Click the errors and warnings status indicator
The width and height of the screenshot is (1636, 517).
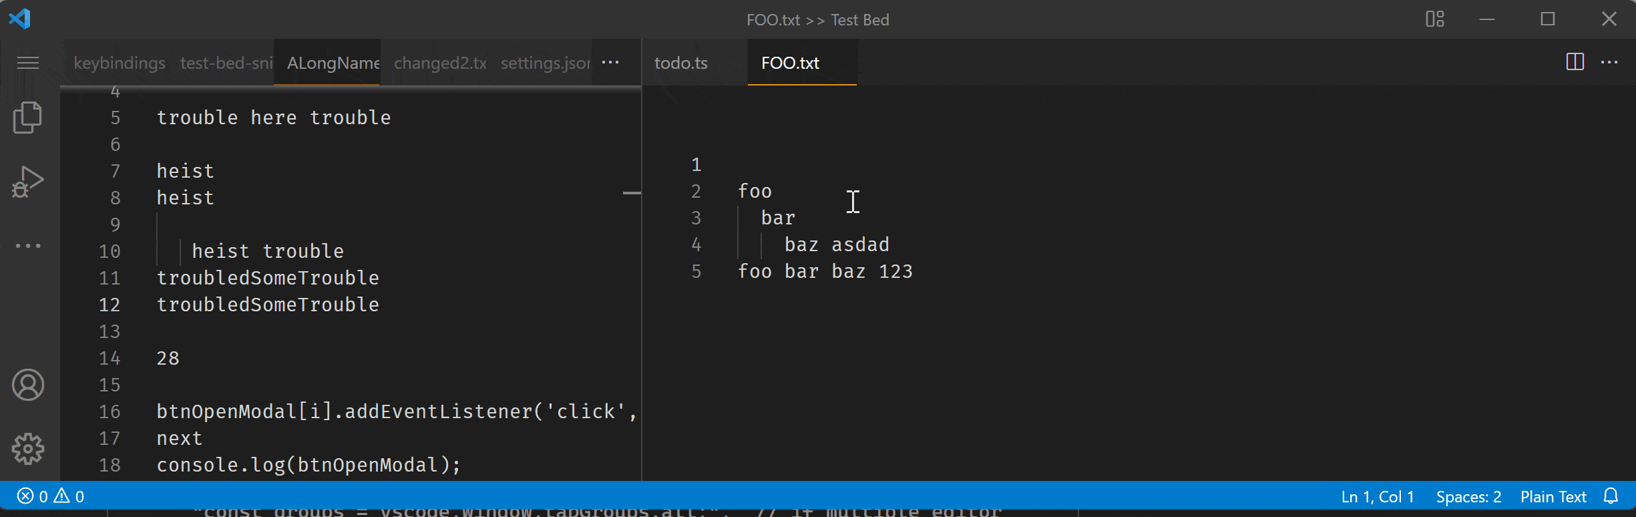click(x=51, y=496)
